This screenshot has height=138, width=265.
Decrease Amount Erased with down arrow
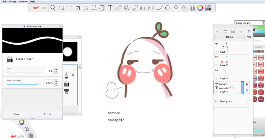point(56,84)
